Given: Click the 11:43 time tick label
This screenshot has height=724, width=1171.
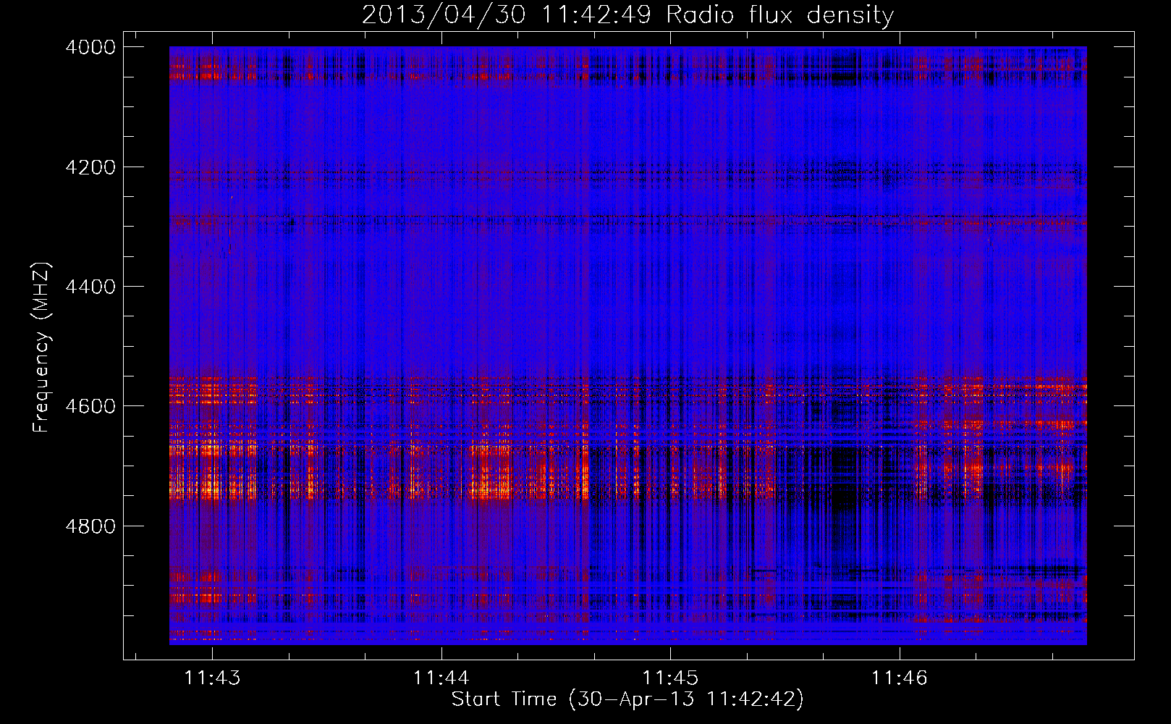Looking at the screenshot, I should [x=212, y=678].
